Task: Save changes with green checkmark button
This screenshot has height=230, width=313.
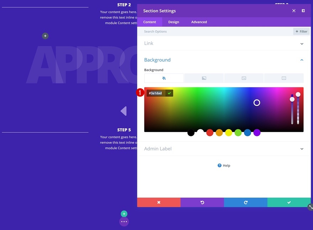Action: [x=289, y=203]
